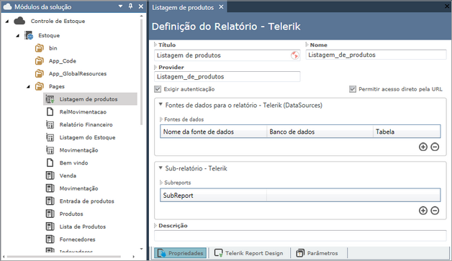Open the Módulos panel dropdown arrow
The height and width of the screenshot is (261, 452).
[120, 6]
